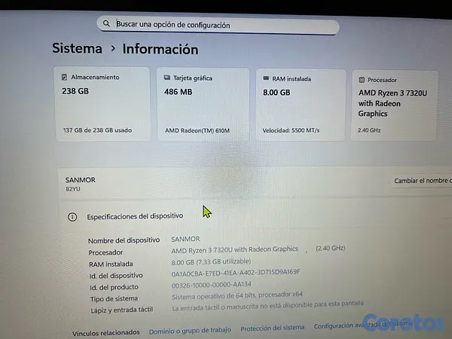Click the search magnifier icon
Screen dimensions: 452x339
pyautogui.click(x=106, y=23)
